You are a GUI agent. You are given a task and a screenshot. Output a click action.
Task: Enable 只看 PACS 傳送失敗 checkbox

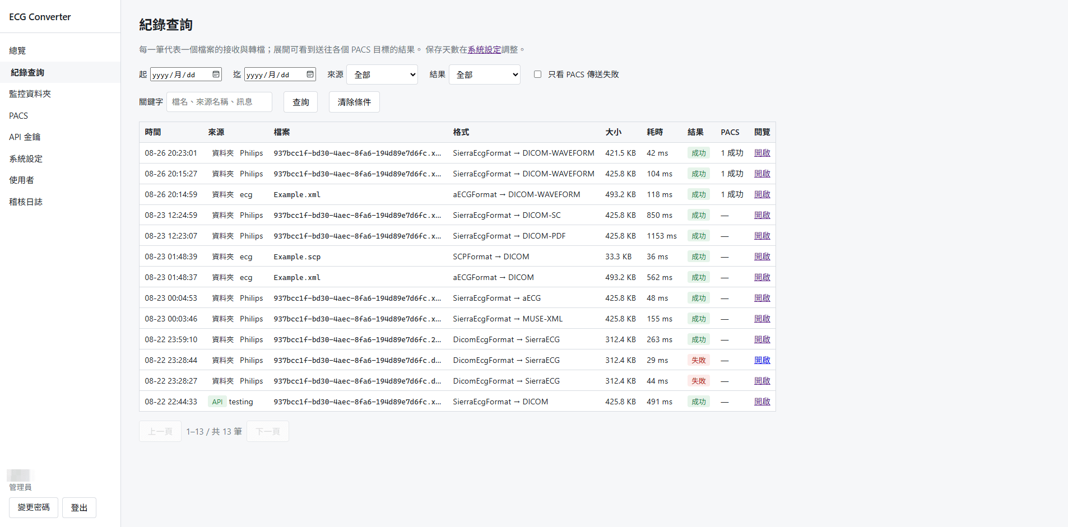coord(537,74)
